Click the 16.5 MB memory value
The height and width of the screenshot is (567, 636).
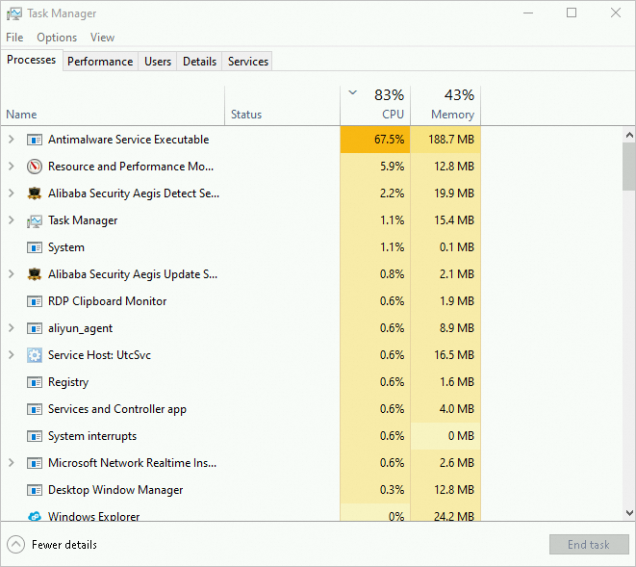pos(454,355)
